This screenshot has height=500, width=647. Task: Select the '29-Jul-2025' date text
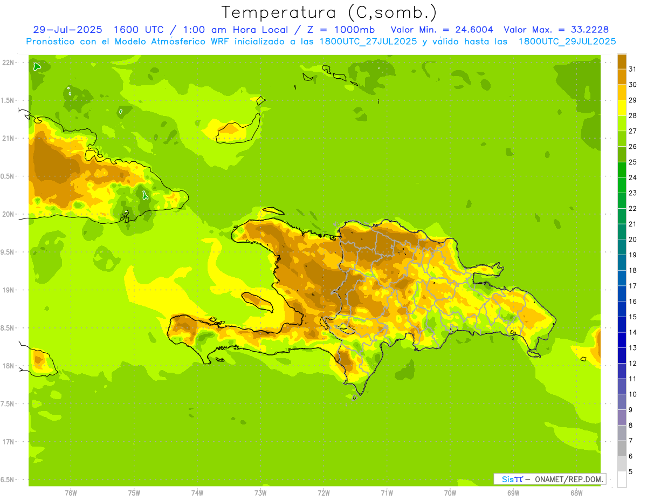point(67,30)
